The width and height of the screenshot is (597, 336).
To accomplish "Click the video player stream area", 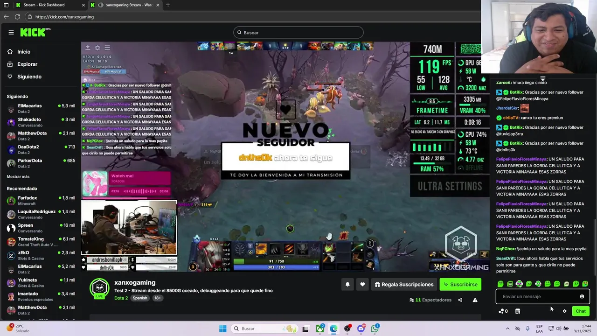I will click(285, 157).
